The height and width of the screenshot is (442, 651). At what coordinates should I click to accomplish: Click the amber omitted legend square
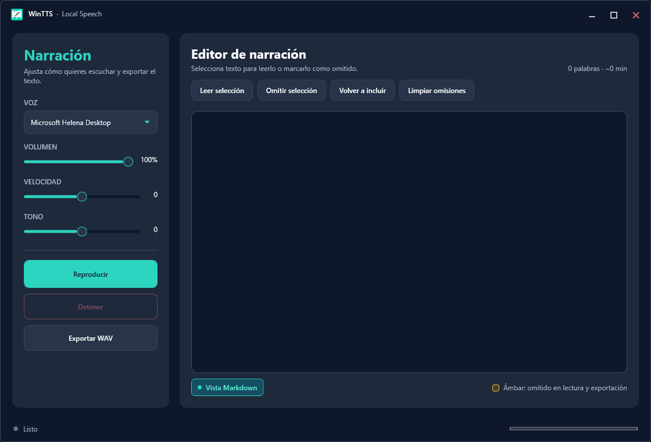[x=496, y=388]
